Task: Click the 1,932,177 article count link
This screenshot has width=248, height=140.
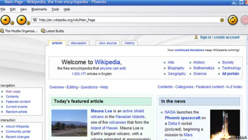Action: [79, 74]
